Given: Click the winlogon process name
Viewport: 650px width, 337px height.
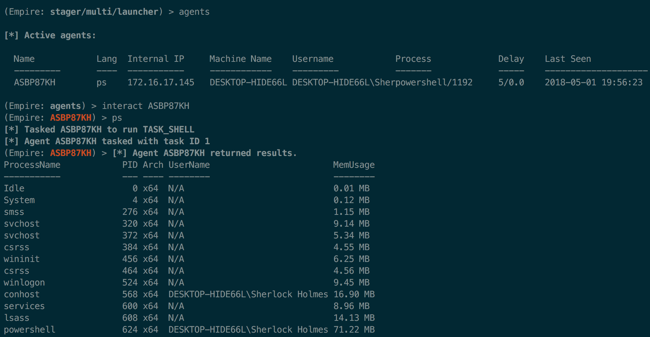Looking at the screenshot, I should click(x=24, y=283).
